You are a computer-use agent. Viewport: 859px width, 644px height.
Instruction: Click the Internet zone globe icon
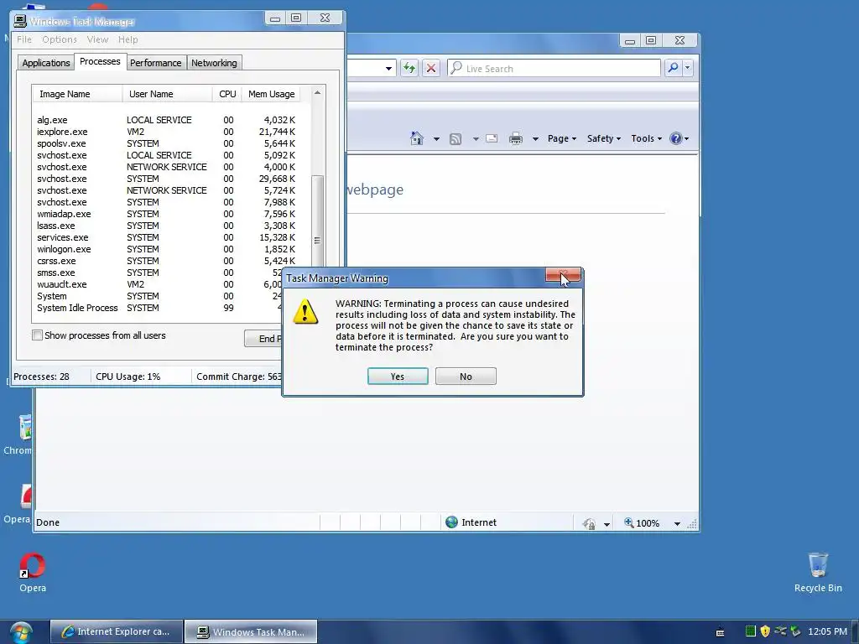tap(451, 522)
